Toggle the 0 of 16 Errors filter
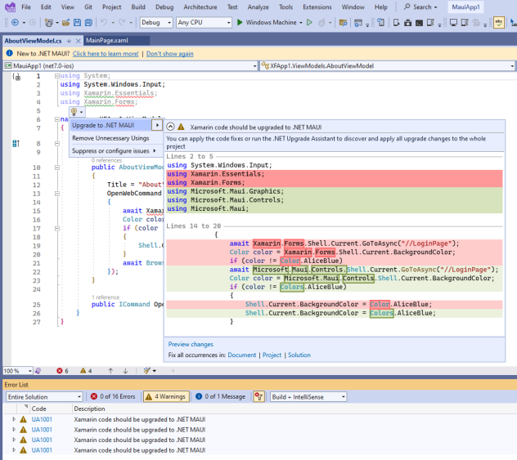This screenshot has width=517, height=460. pyautogui.click(x=115, y=396)
